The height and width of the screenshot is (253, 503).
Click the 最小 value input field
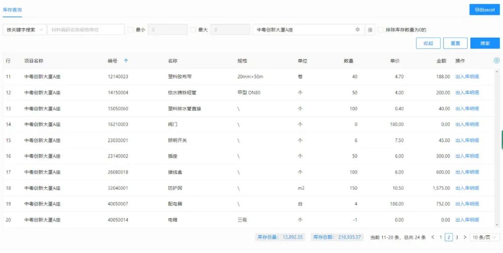168,29
